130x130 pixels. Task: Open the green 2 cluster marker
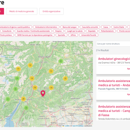point(8,99)
